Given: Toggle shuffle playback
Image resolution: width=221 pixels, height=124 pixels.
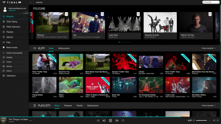Looking at the screenshot, I should coord(98,121).
